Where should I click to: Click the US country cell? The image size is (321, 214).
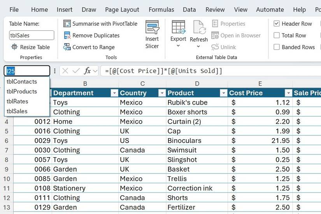click(x=142, y=140)
